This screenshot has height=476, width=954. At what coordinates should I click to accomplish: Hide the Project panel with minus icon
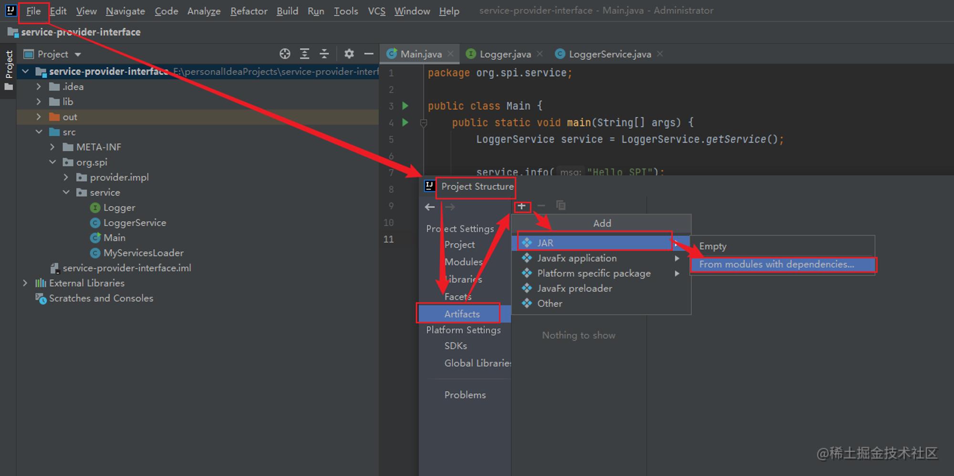tap(369, 54)
